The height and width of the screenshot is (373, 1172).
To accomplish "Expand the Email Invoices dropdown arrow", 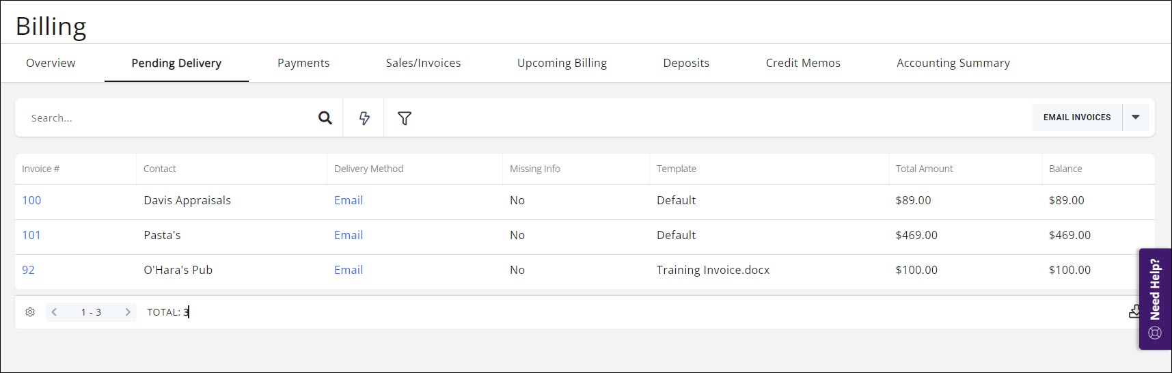I will 1136,118.
